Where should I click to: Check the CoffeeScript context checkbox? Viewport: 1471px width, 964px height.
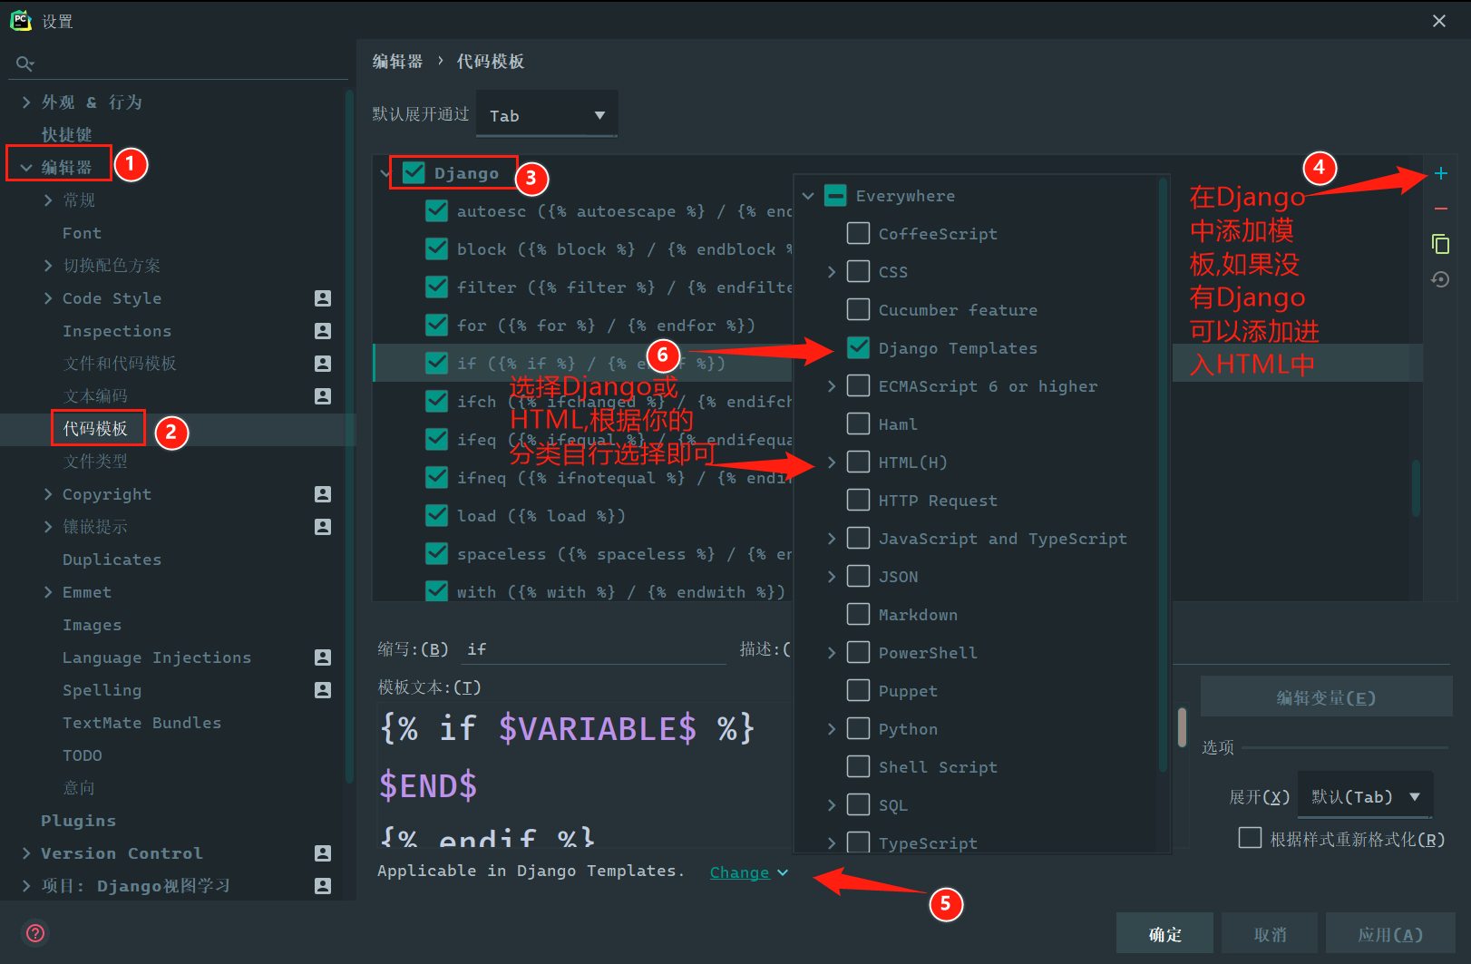click(858, 234)
